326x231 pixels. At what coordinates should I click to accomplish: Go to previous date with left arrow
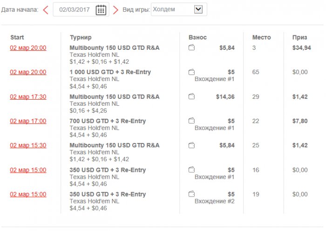tap(46, 10)
